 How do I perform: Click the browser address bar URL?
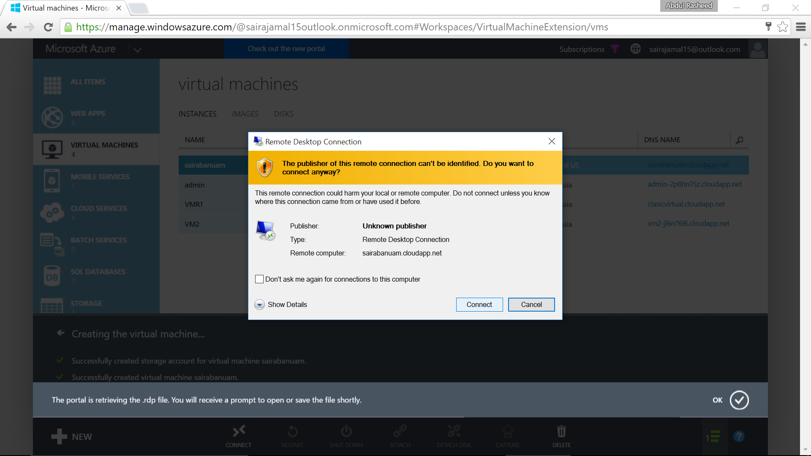click(342, 27)
